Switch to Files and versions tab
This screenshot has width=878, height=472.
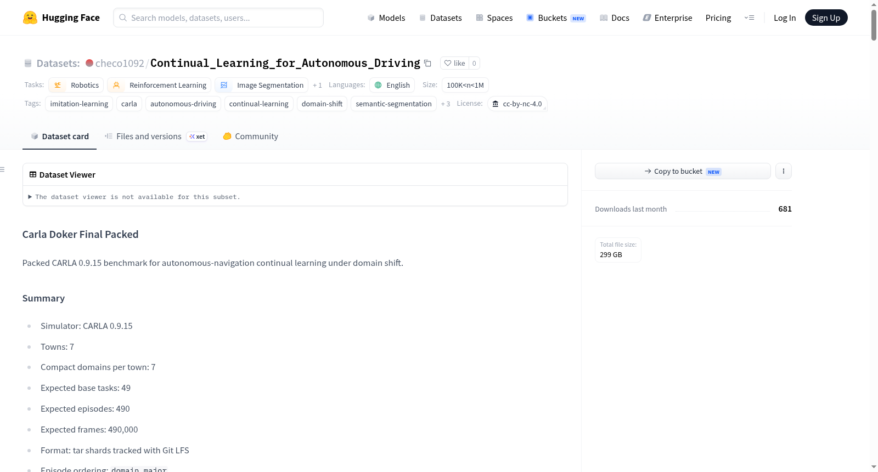156,137
